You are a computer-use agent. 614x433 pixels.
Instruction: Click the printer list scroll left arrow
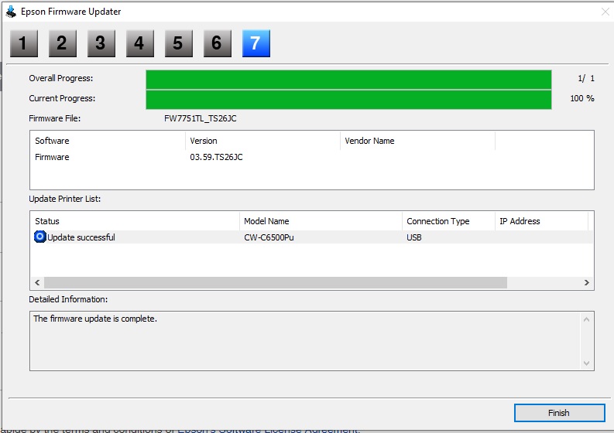point(37,282)
